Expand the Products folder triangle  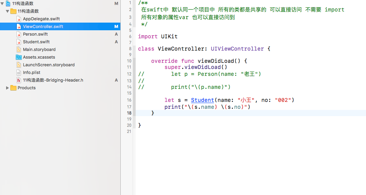point(7,88)
